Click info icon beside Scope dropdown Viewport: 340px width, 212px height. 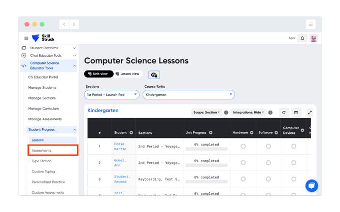click(x=226, y=113)
